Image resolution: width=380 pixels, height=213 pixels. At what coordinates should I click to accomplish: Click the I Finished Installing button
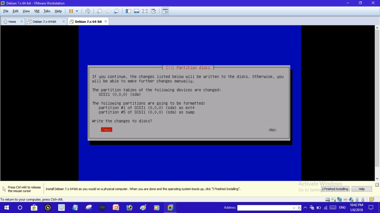(x=335, y=189)
